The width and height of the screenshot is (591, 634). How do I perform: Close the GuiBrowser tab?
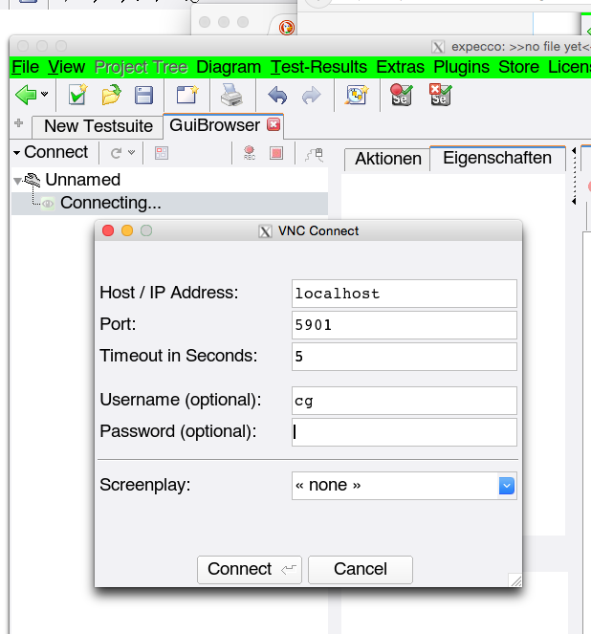[x=274, y=125]
